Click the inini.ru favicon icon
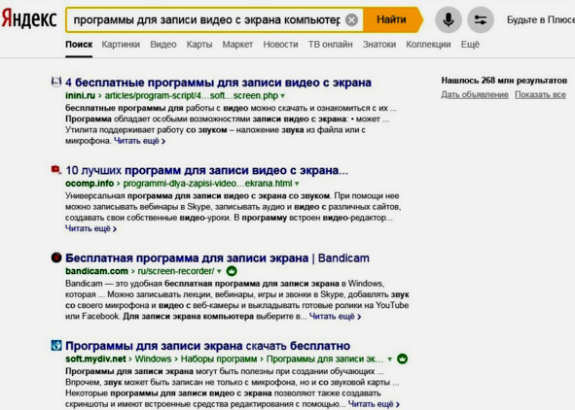This screenshot has height=410, width=575. (56, 82)
